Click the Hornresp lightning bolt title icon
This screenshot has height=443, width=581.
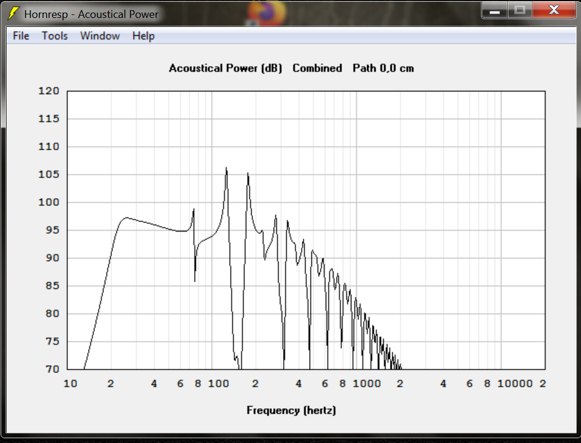pos(13,13)
